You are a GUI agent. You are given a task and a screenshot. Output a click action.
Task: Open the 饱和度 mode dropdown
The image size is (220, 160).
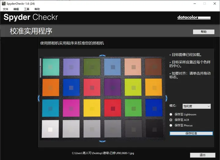coord(196,106)
